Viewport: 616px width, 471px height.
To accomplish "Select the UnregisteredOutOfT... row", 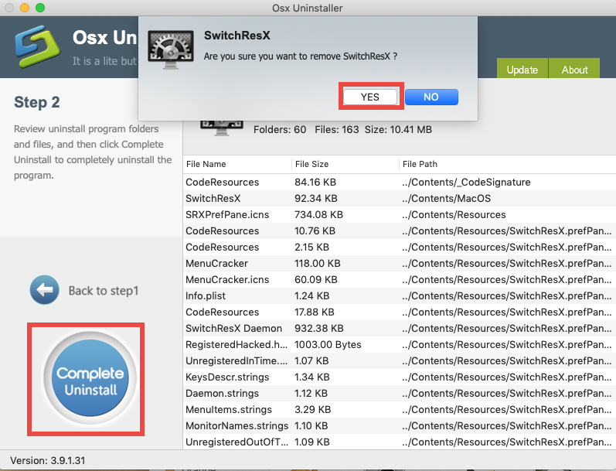I will coord(399,442).
